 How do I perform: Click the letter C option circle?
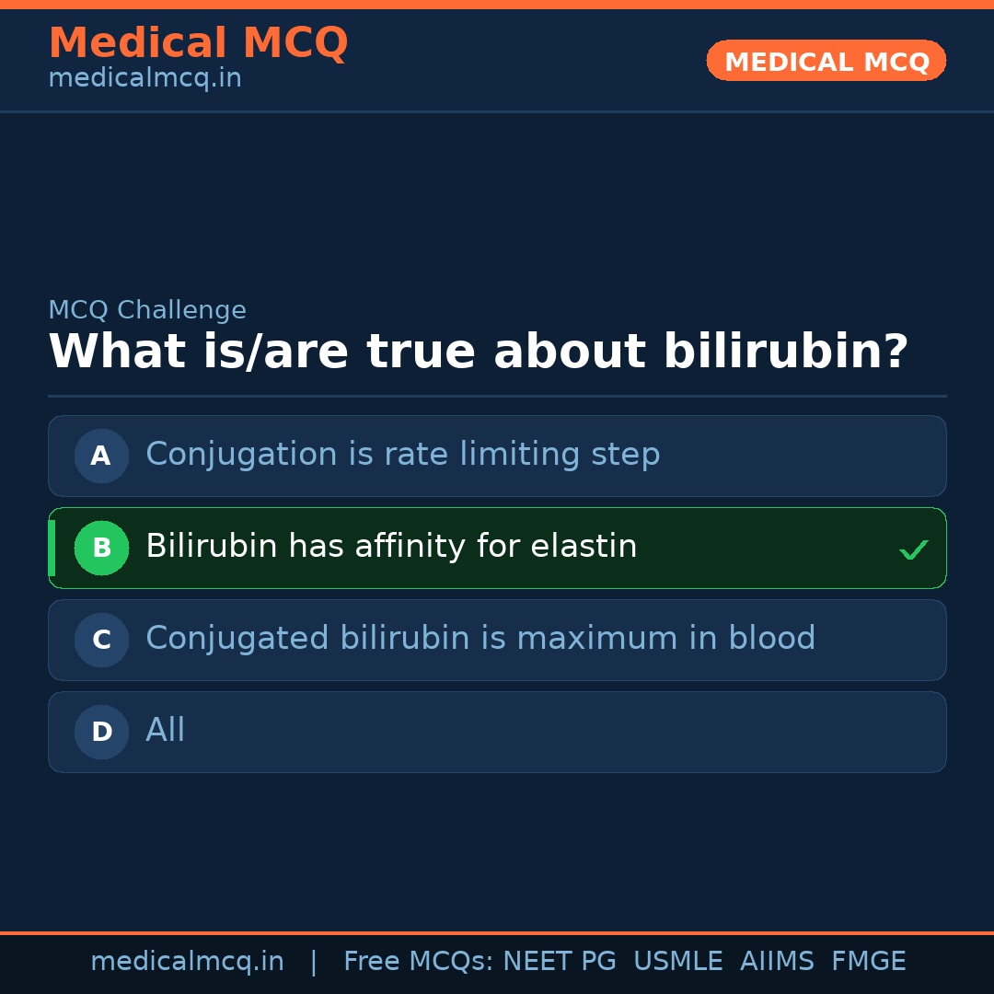click(101, 640)
